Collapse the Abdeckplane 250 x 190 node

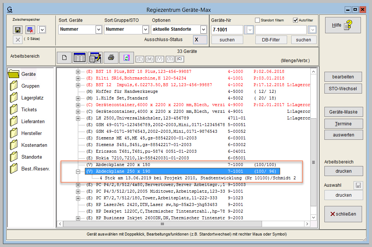point(78,172)
